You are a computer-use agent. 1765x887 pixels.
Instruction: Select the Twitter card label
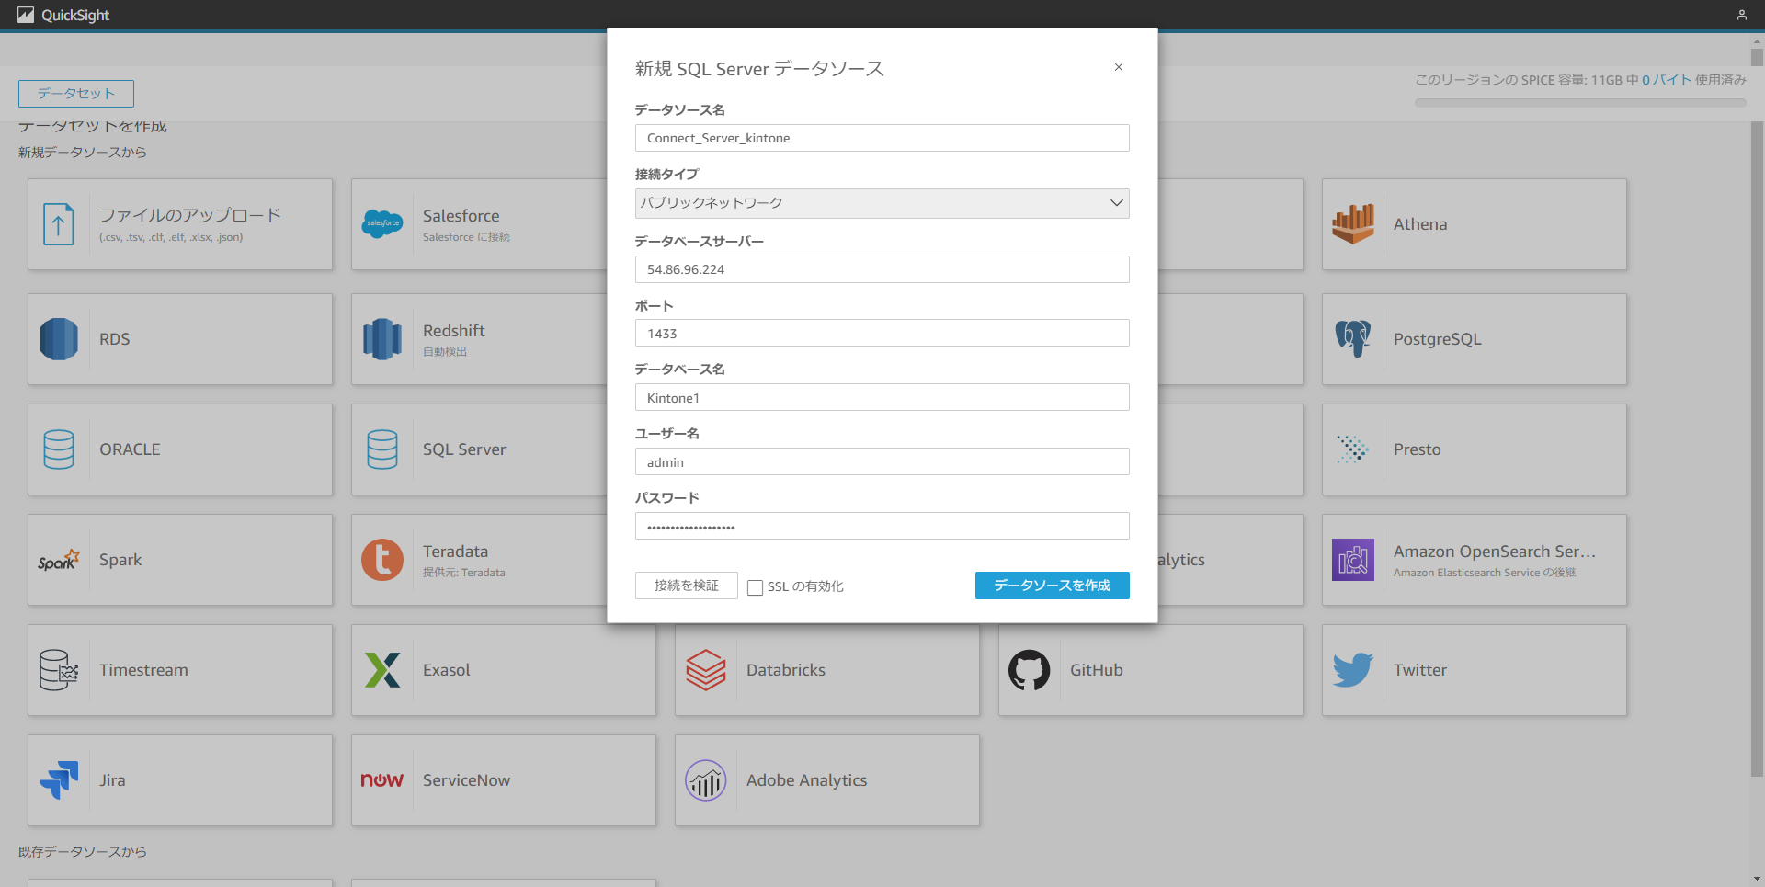click(1420, 670)
